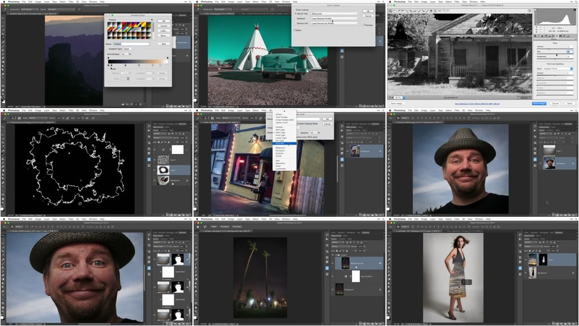Toggle Preview checkbox in Color Lookup dialog
The image size is (579, 326).
pyautogui.click(x=364, y=25)
